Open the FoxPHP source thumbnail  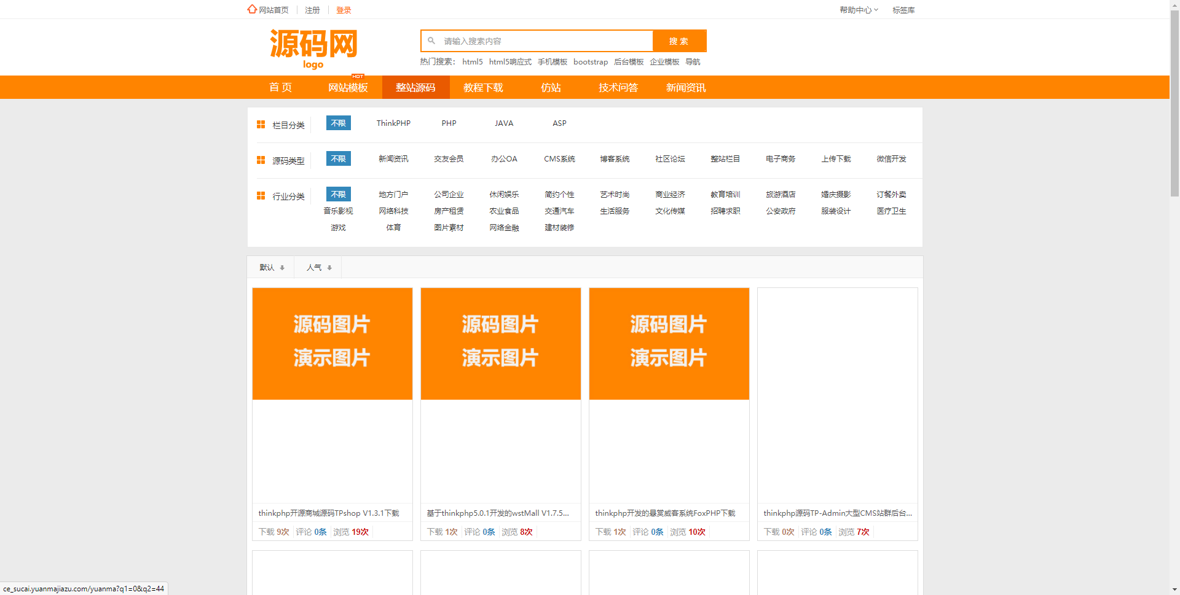pyautogui.click(x=669, y=344)
